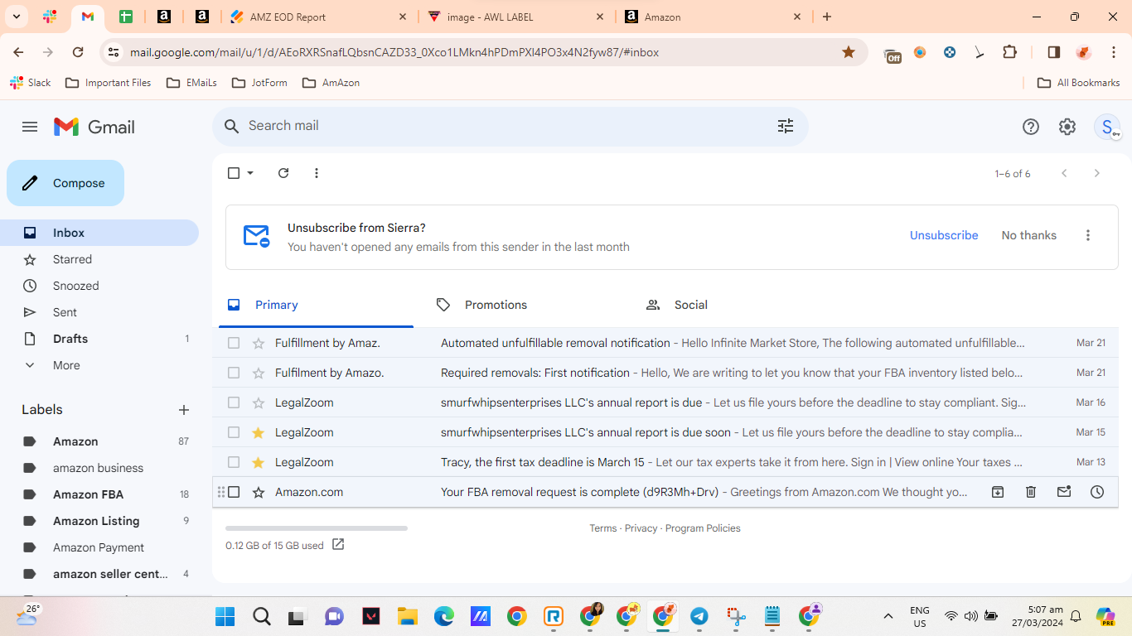
Task: Go back to the previous page
Action: [x=18, y=52]
